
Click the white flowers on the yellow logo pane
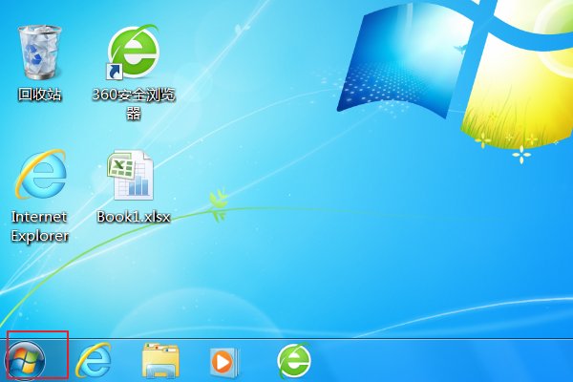[523, 153]
